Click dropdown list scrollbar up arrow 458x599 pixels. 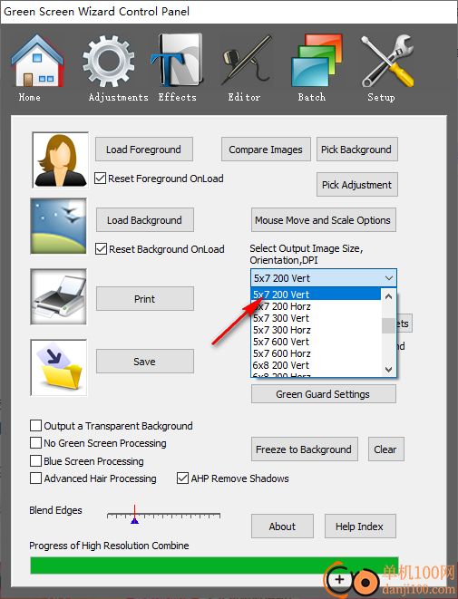pos(388,296)
